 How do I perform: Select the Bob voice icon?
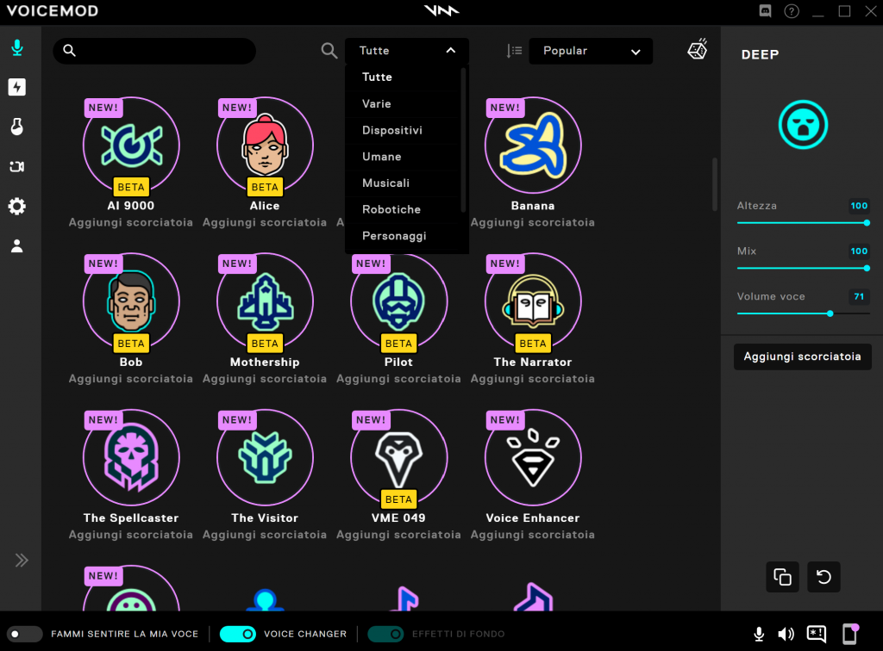(x=131, y=302)
